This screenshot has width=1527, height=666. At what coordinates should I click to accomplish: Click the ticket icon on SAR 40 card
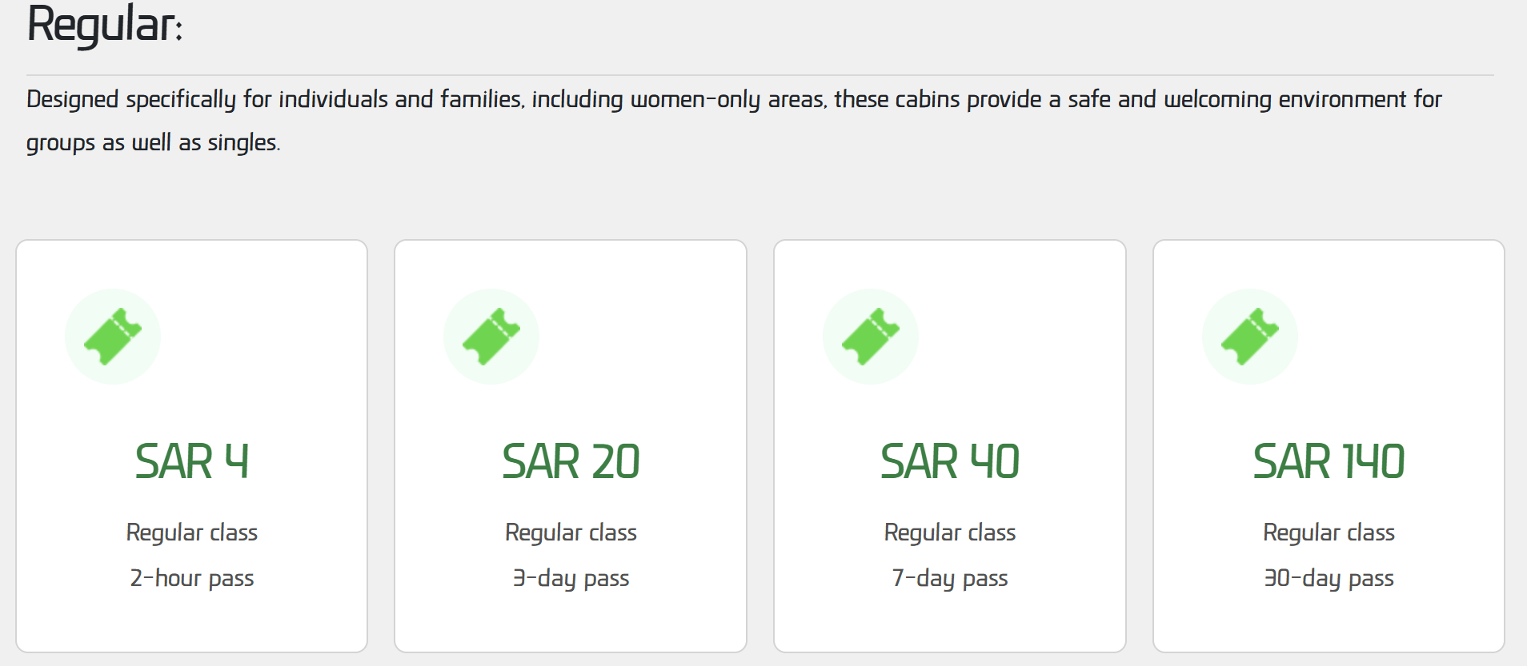pyautogui.click(x=871, y=337)
